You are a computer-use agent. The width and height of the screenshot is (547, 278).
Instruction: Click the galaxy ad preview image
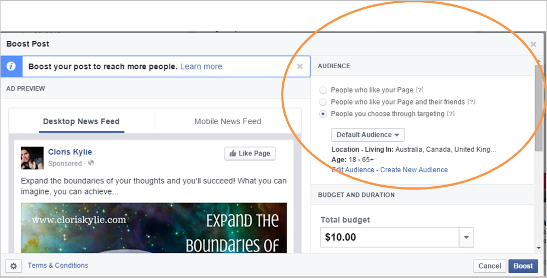[154, 228]
